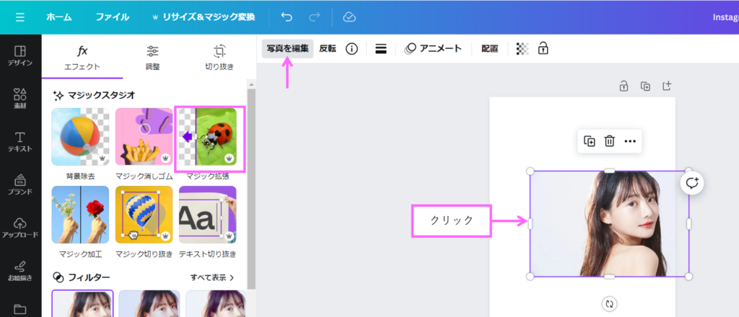Open the ファイル menu
The width and height of the screenshot is (739, 317).
(x=112, y=17)
